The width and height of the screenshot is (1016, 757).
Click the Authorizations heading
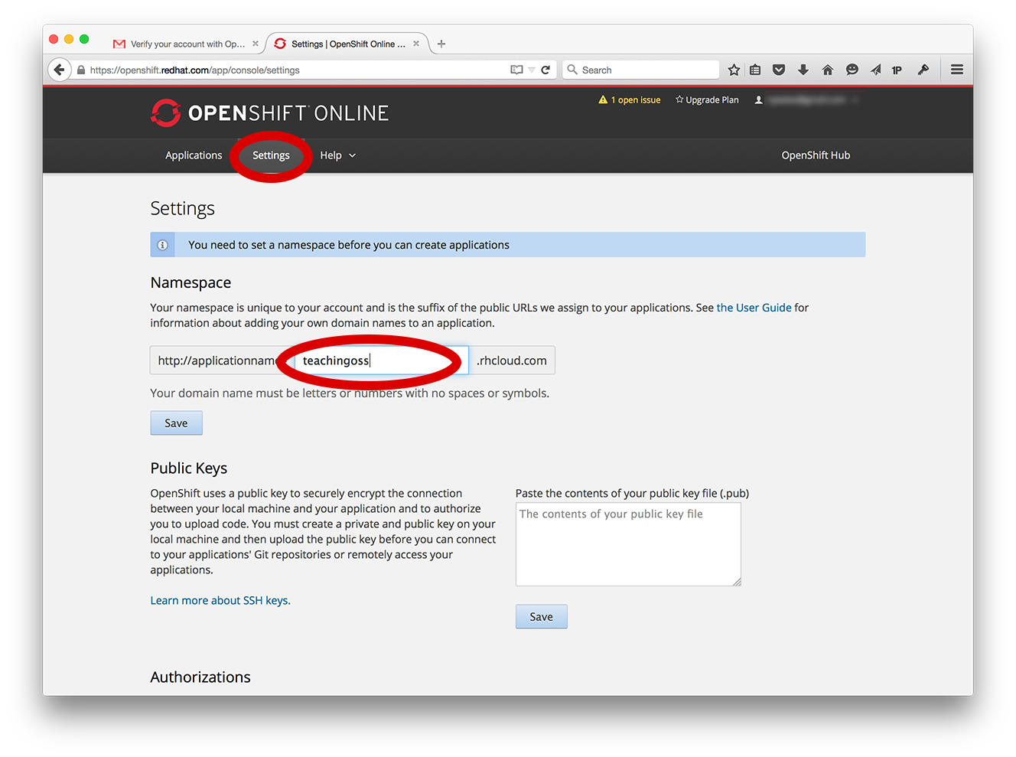click(x=200, y=677)
